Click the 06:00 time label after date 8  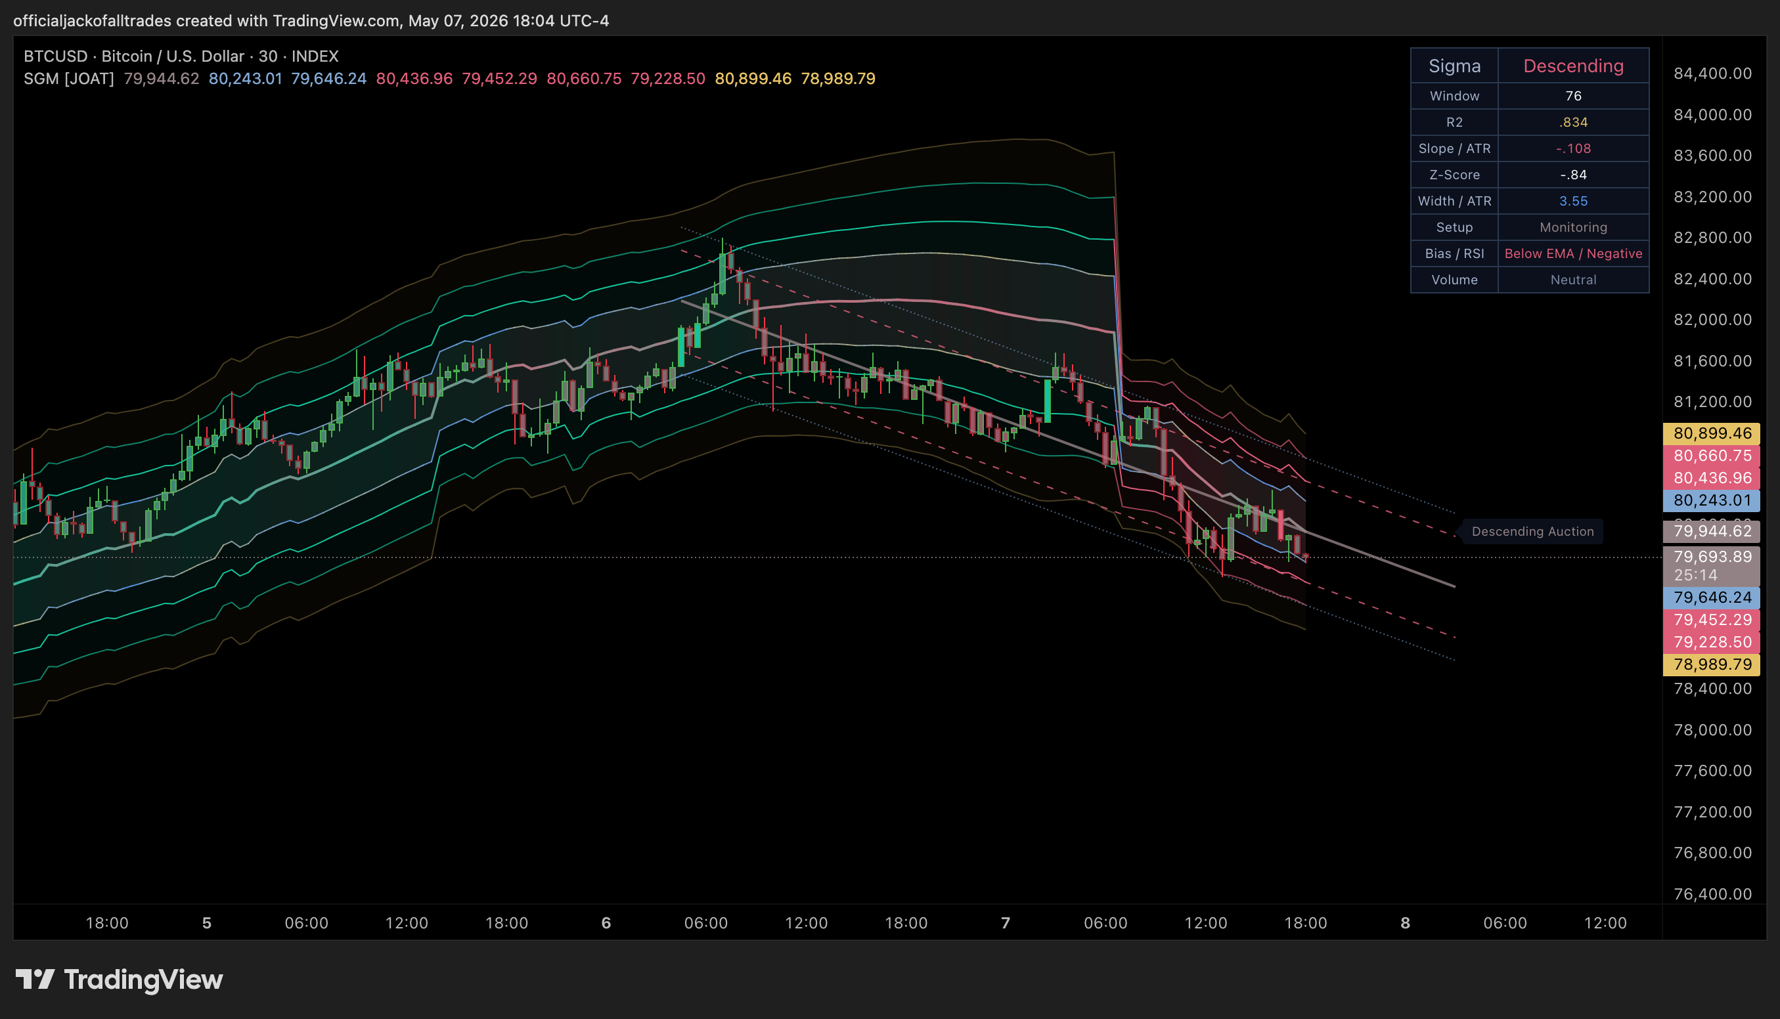1505,923
